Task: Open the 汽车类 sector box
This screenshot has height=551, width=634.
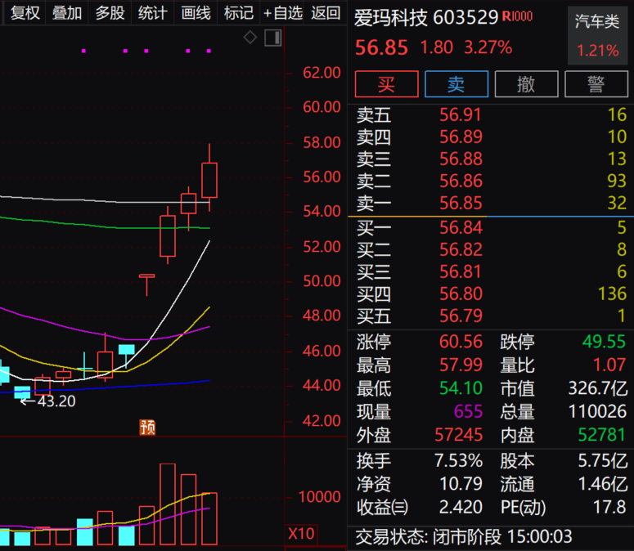Action: click(597, 35)
